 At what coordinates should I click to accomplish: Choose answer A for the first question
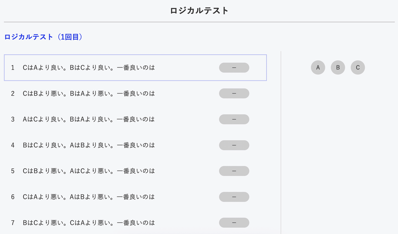coord(318,68)
